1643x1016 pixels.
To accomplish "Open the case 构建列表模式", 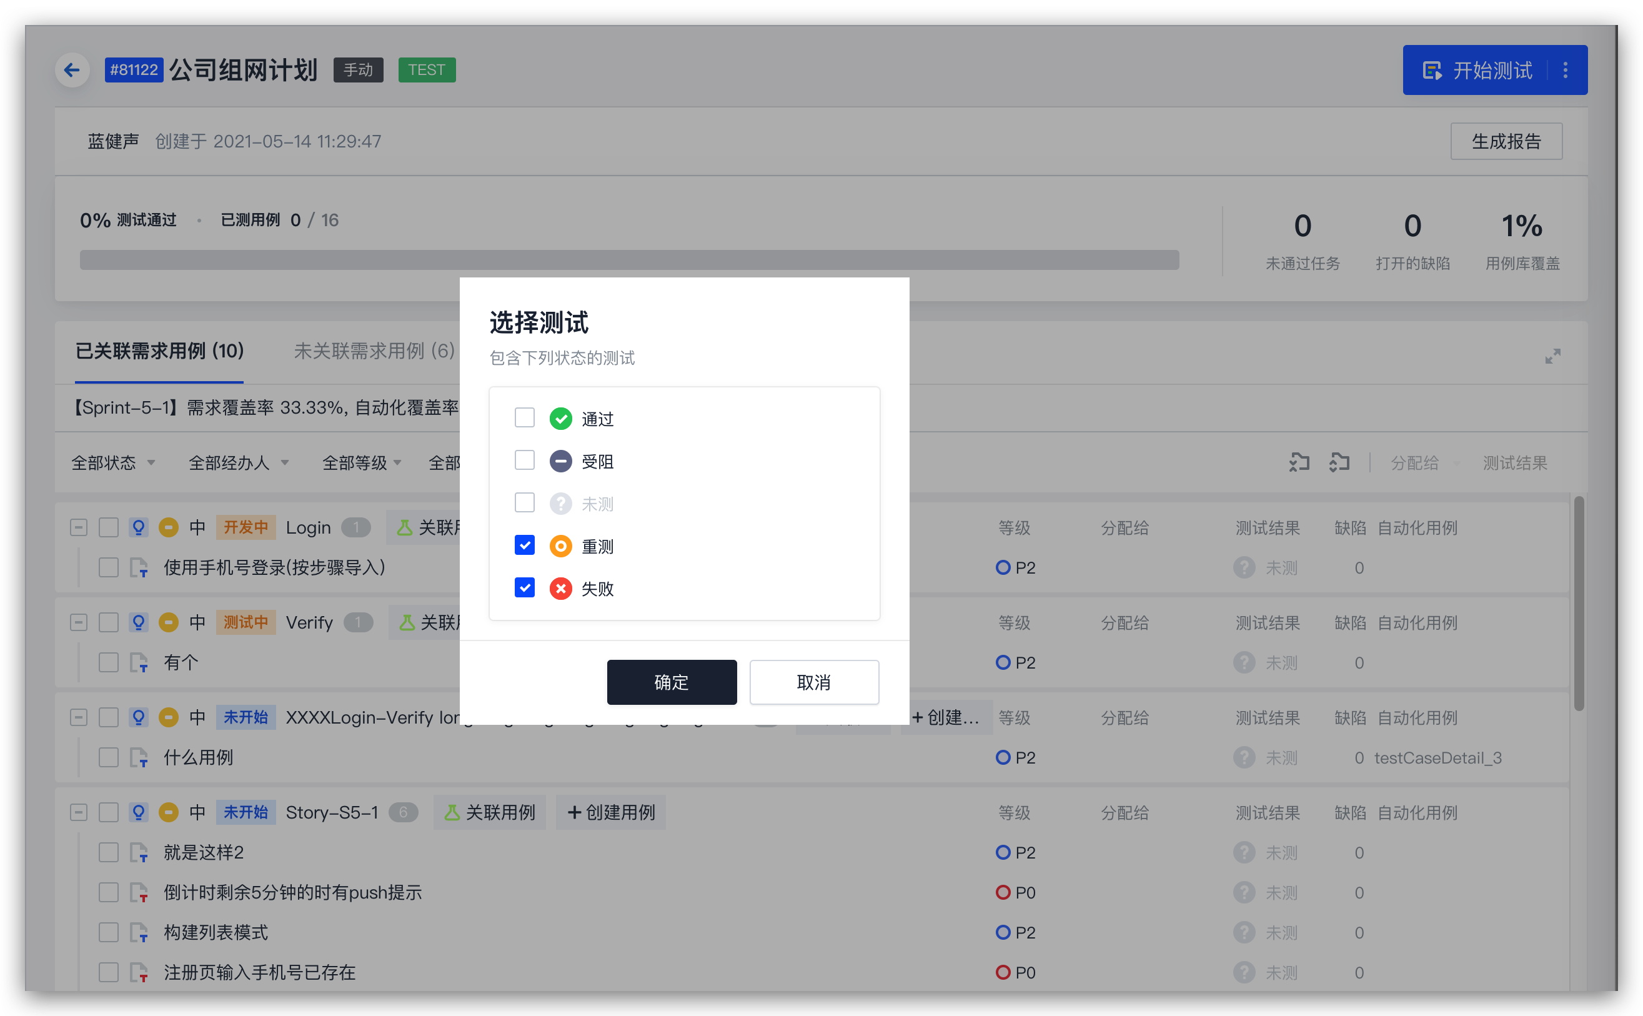I will pyautogui.click(x=216, y=933).
